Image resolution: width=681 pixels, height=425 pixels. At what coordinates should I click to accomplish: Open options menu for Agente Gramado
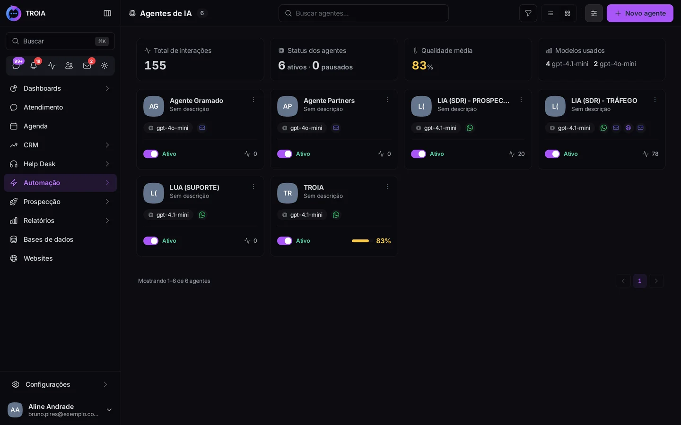point(253,100)
